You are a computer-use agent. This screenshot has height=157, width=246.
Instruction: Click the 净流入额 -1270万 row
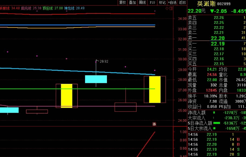(217, 113)
